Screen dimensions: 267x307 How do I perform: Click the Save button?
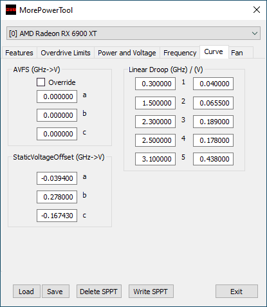(x=55, y=292)
